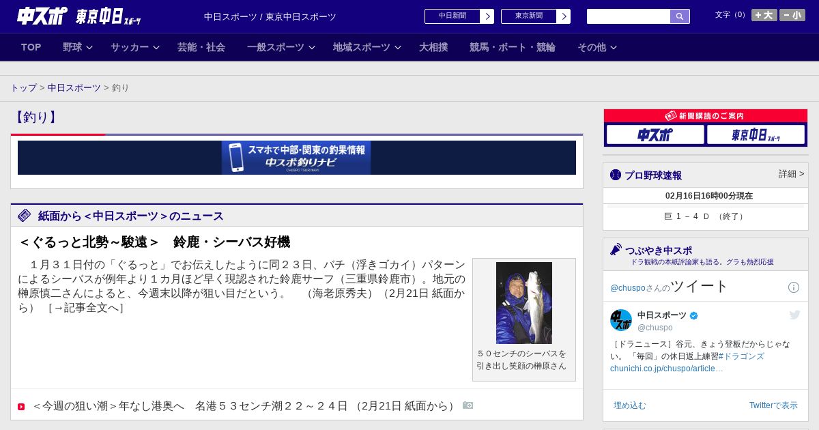
Task: Click the Tokyo Chunichi Sports header logo
Action: (108, 16)
